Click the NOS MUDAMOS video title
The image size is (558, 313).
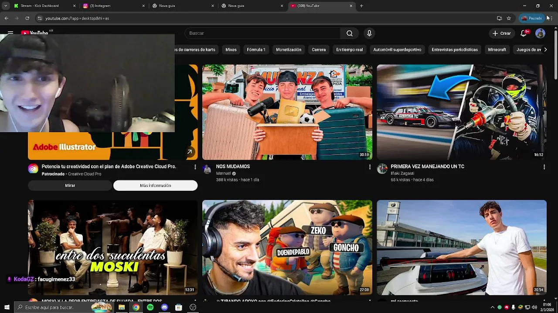tap(233, 166)
